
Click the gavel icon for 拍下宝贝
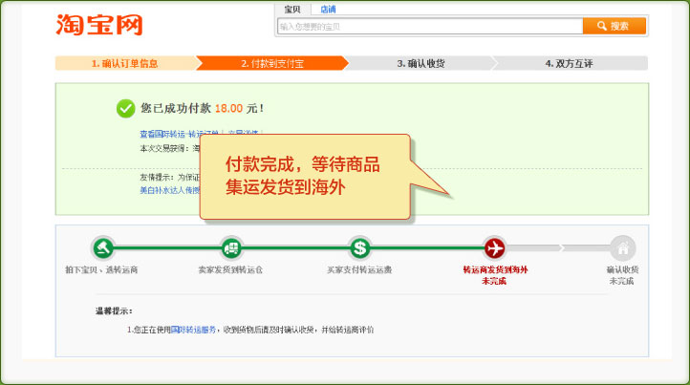(x=102, y=247)
